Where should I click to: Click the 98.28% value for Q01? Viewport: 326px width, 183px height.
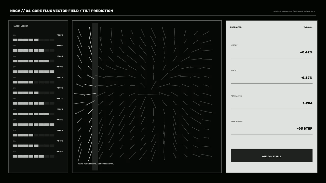click(x=60, y=35)
